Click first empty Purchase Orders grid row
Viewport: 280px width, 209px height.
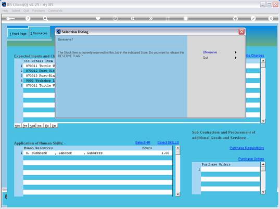coord(231,169)
